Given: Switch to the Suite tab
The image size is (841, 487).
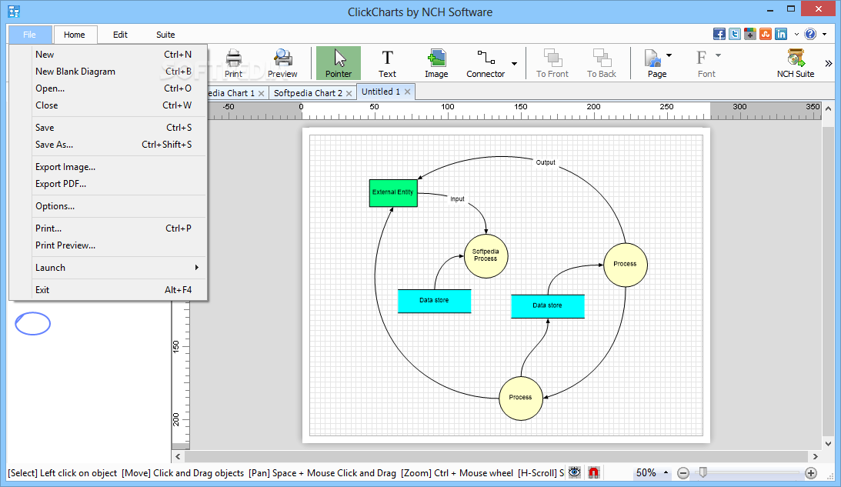Looking at the screenshot, I should click(x=165, y=35).
